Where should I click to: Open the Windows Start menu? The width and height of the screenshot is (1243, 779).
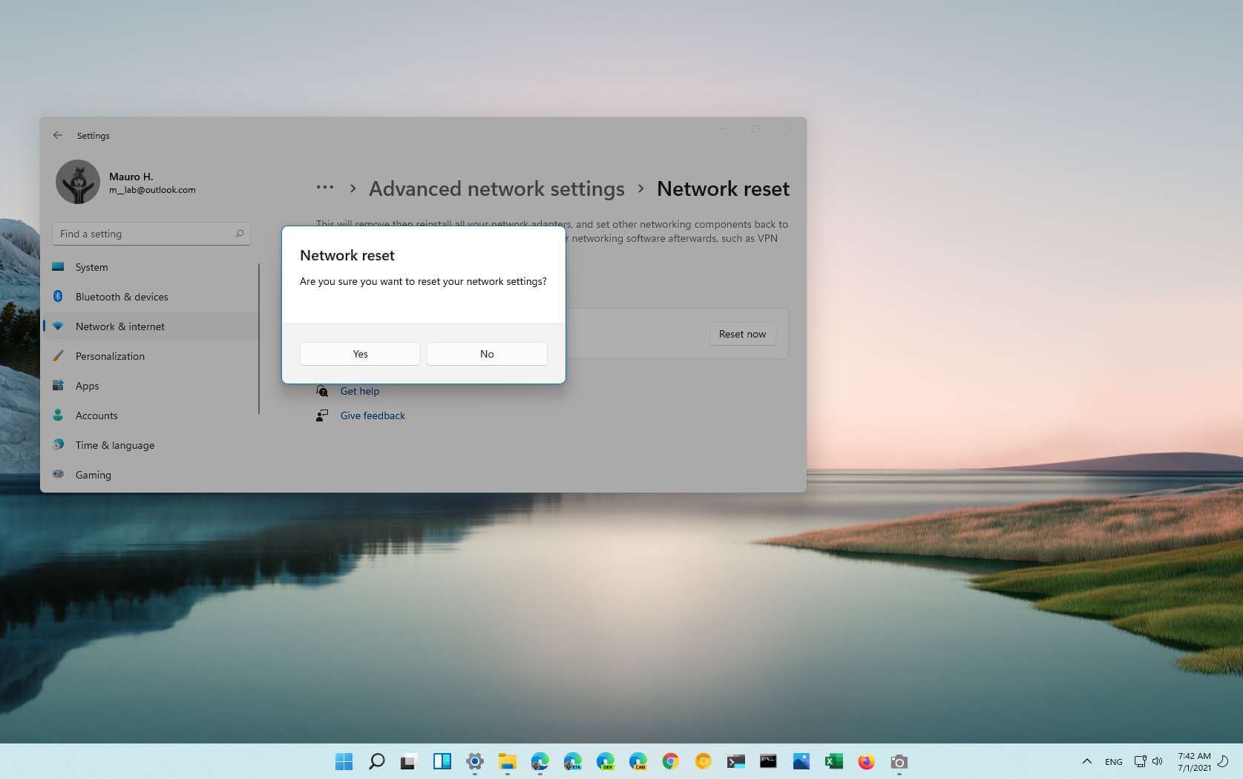tap(344, 761)
